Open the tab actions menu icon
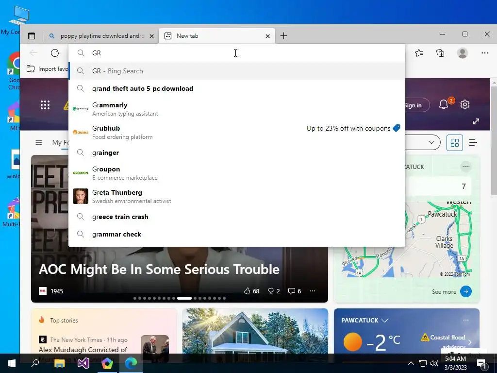This screenshot has height=373, width=497. pos(32,36)
